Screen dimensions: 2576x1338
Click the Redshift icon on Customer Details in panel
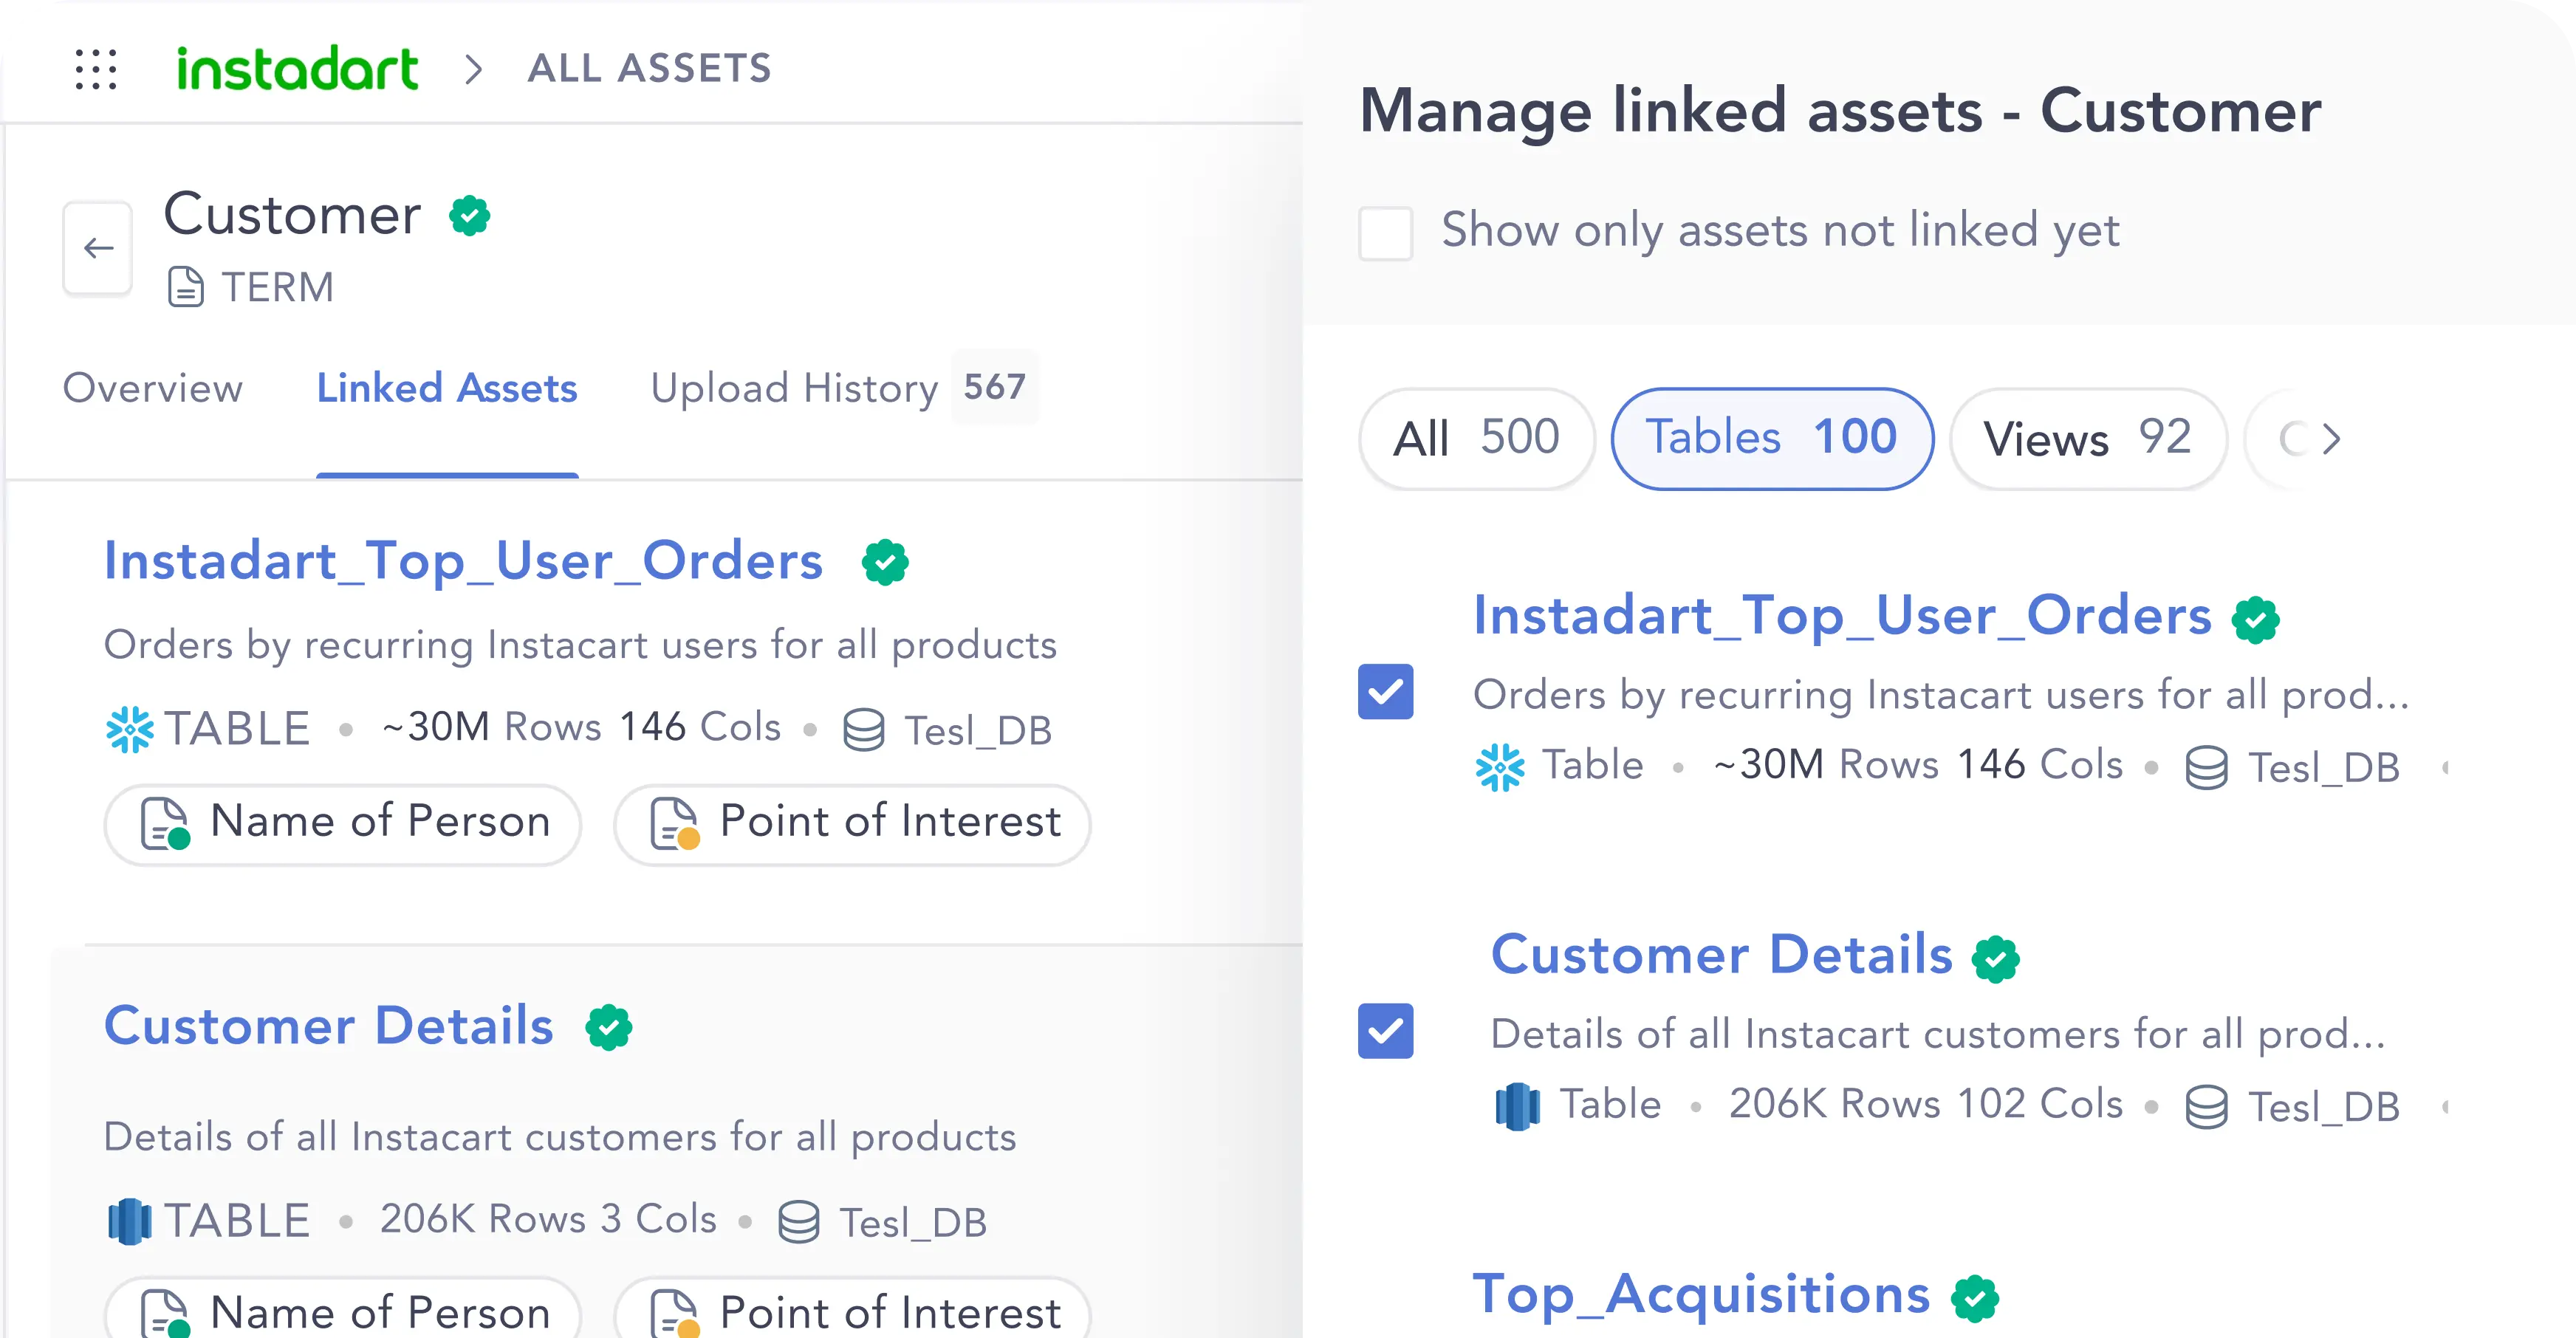[1517, 1106]
